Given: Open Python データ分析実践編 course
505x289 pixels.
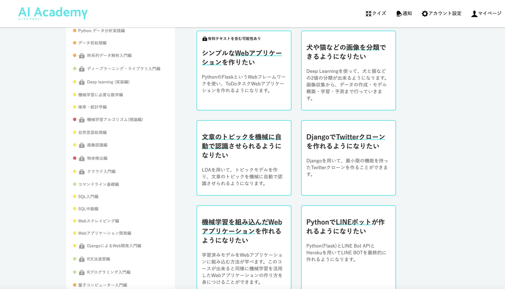Looking at the screenshot, I should point(102,31).
